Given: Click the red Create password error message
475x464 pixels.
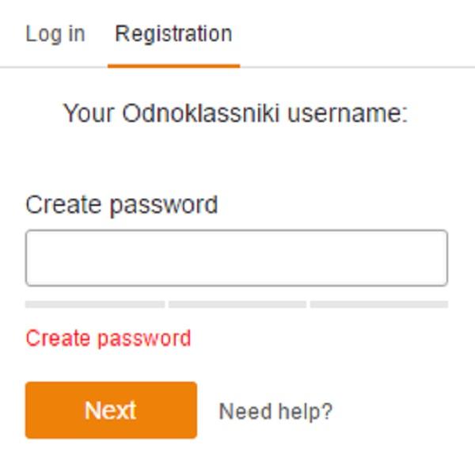Looking at the screenshot, I should (x=108, y=339).
